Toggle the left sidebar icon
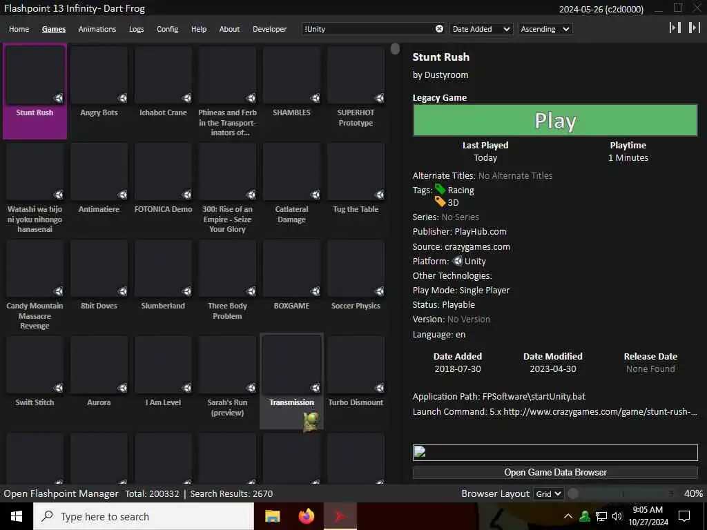Viewport: 707px width, 530px height. [x=675, y=28]
